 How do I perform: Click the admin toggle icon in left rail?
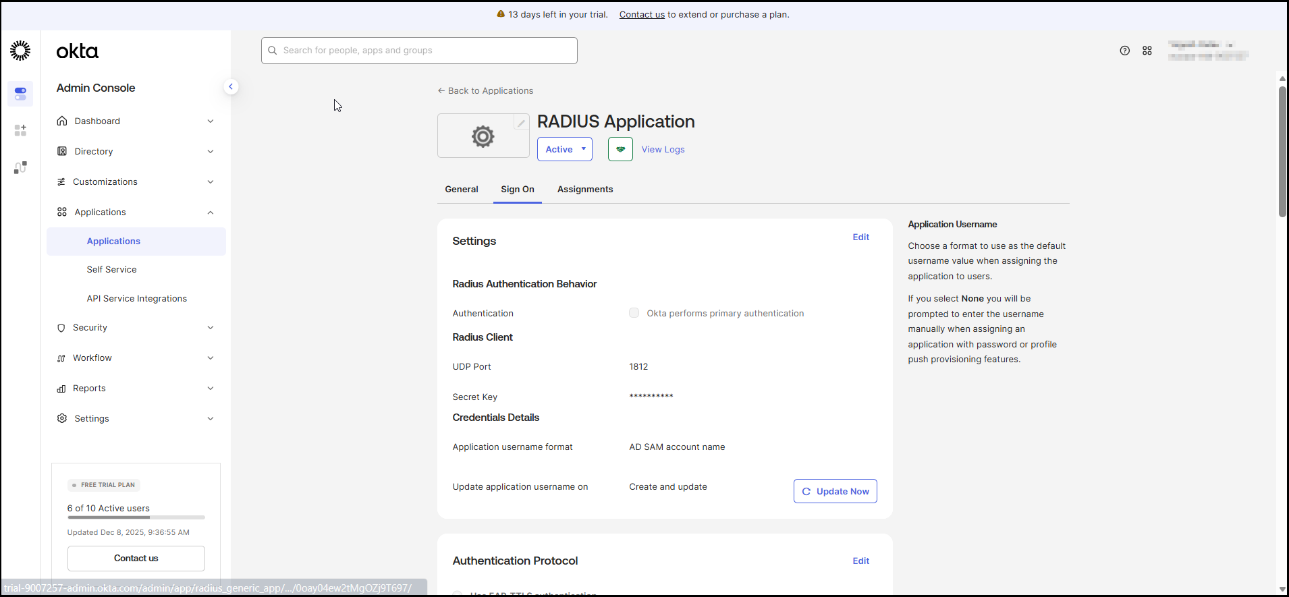tap(20, 93)
